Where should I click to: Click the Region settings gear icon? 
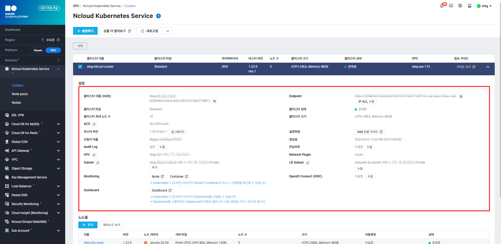58,40
